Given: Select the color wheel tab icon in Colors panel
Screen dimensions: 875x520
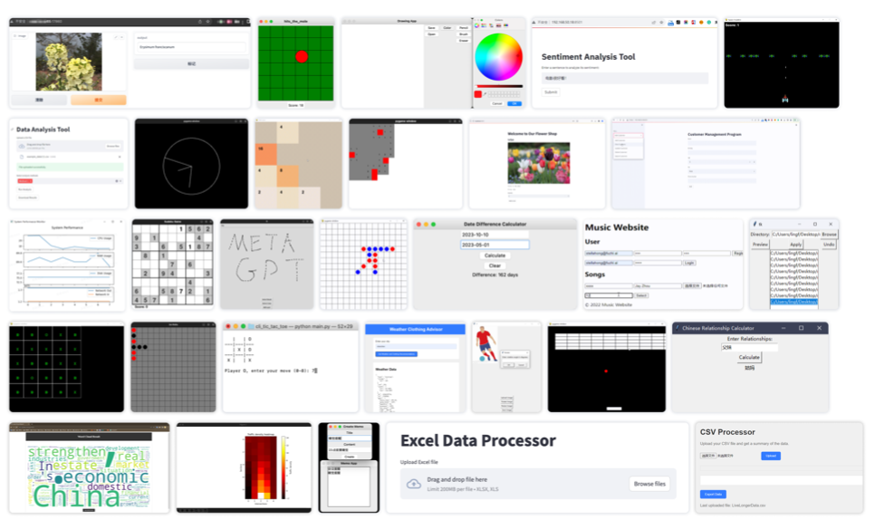Looking at the screenshot, I should pos(477,25).
